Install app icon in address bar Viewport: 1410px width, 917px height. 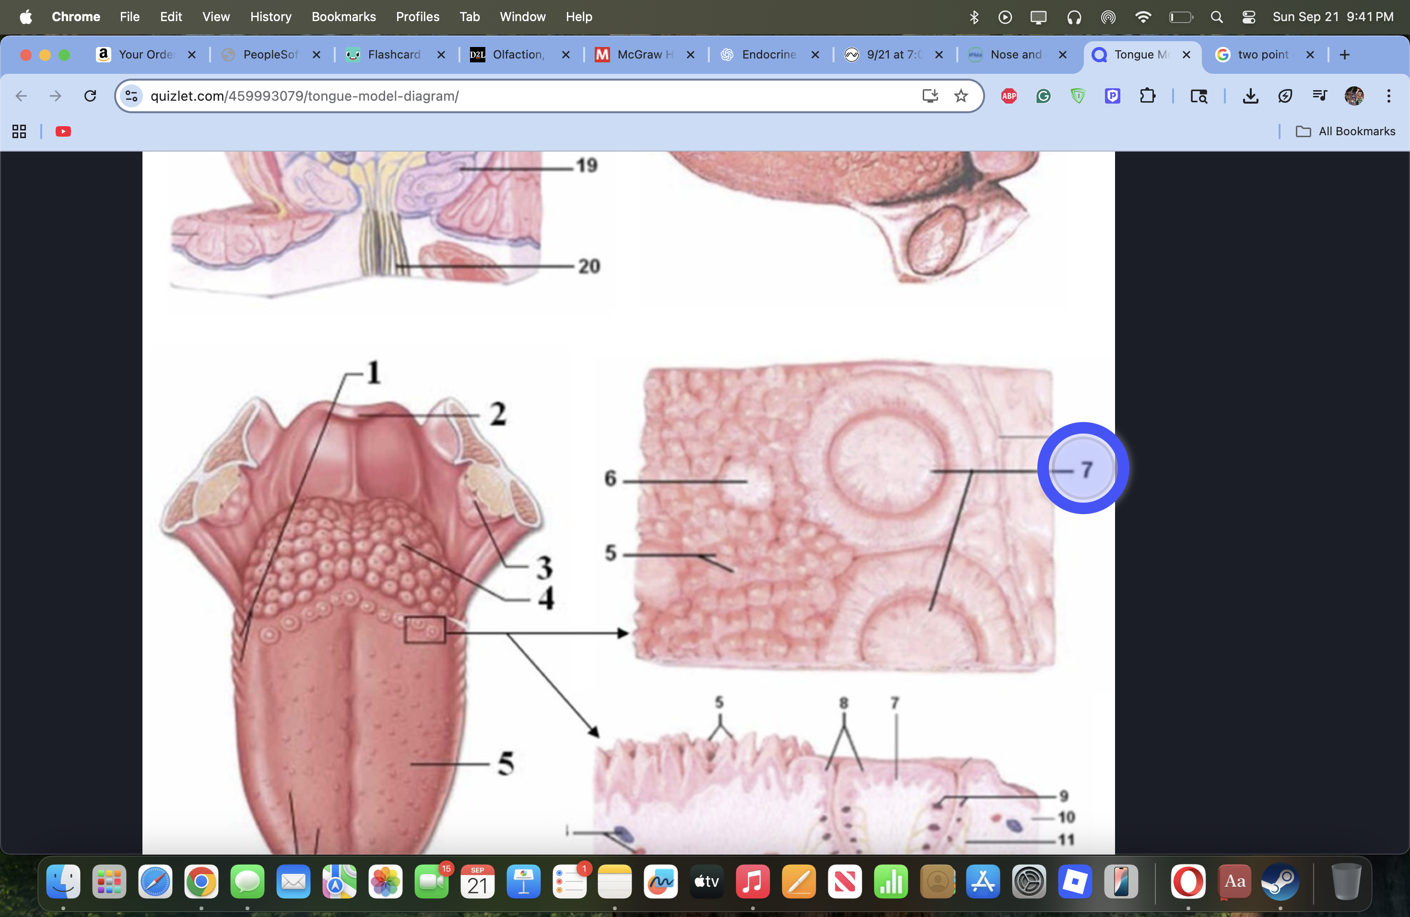pos(929,96)
